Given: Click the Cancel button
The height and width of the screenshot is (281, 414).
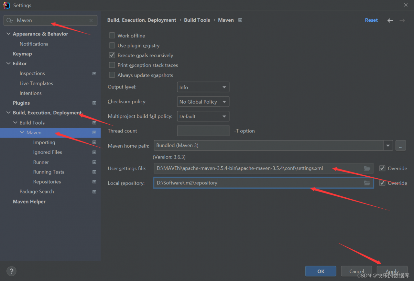Looking at the screenshot, I should tap(356, 271).
